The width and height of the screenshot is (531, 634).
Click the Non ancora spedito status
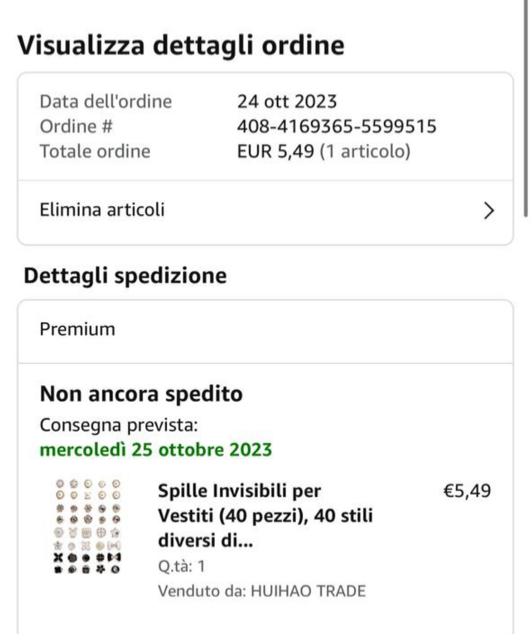141,394
